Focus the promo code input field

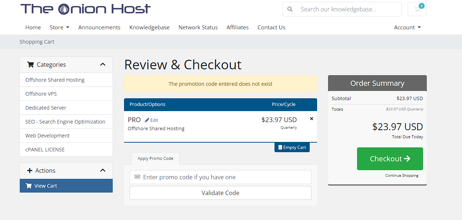pos(221,177)
